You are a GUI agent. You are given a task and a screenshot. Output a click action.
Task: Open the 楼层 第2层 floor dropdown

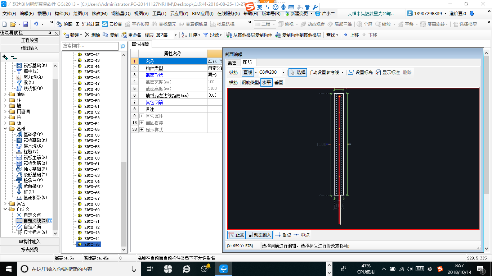(x=175, y=35)
